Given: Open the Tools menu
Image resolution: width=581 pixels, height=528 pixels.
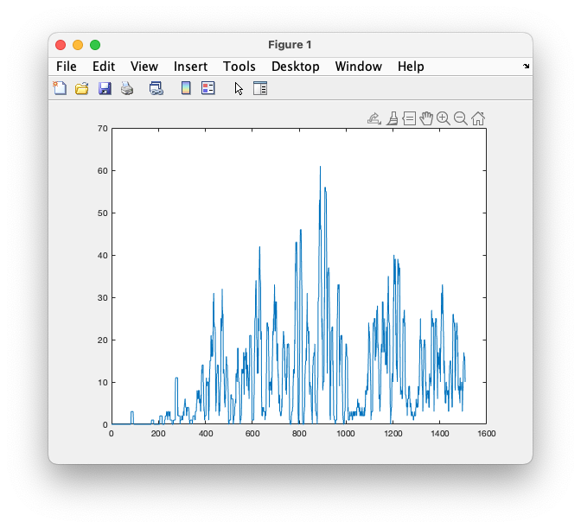Looking at the screenshot, I should coord(239,67).
